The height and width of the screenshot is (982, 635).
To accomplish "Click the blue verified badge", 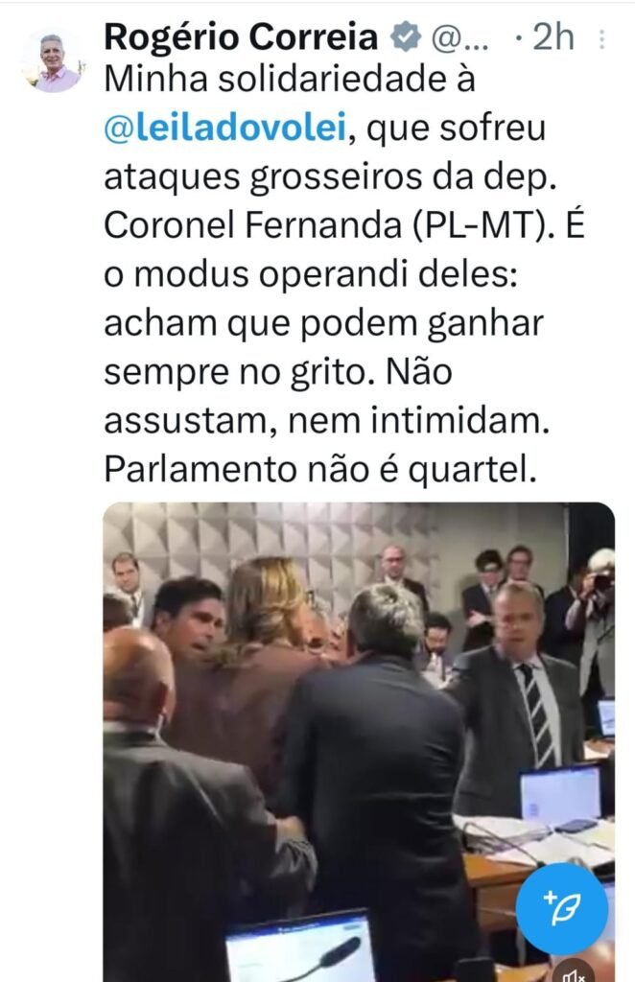I will coord(405,37).
